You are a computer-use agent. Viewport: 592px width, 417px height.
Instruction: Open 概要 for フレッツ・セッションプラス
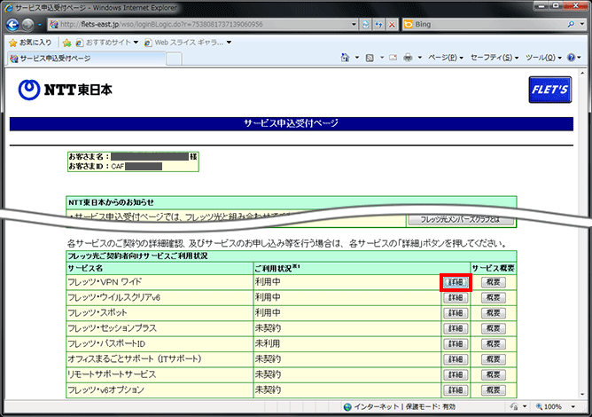point(493,328)
